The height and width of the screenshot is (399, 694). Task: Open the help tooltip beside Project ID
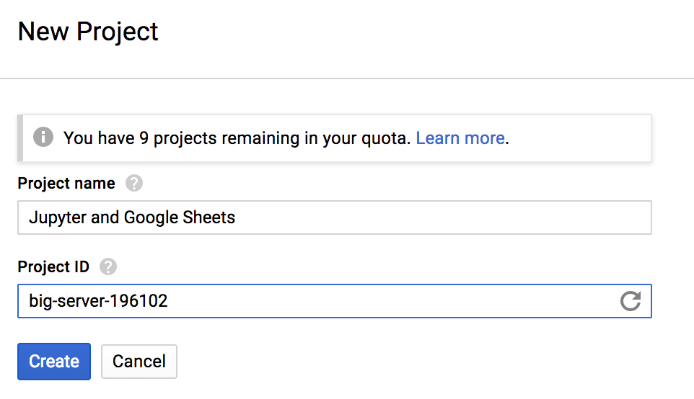pos(108,266)
